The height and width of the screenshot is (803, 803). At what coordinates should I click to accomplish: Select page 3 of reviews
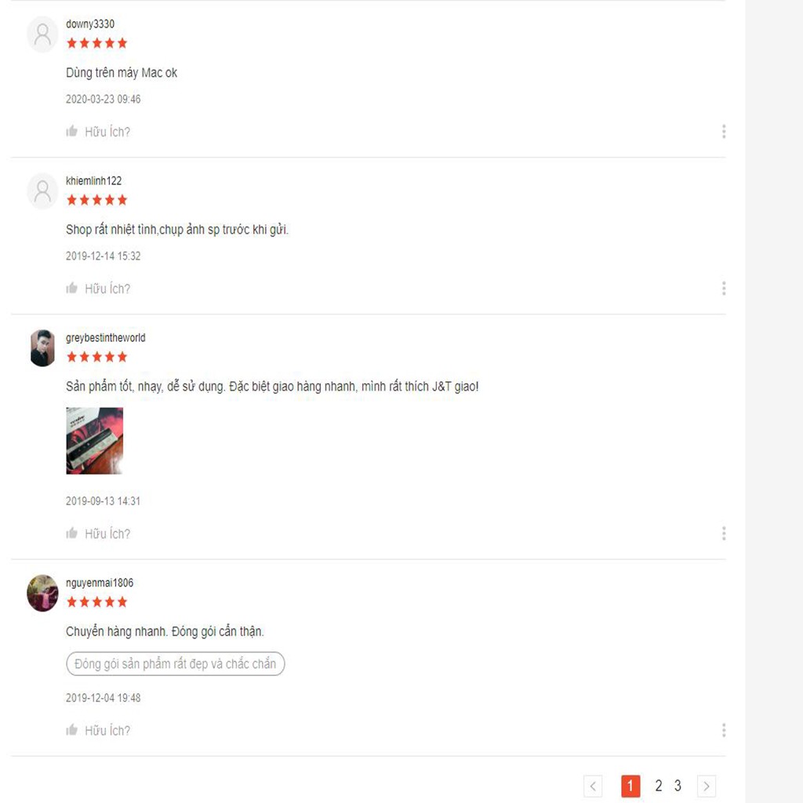point(678,786)
